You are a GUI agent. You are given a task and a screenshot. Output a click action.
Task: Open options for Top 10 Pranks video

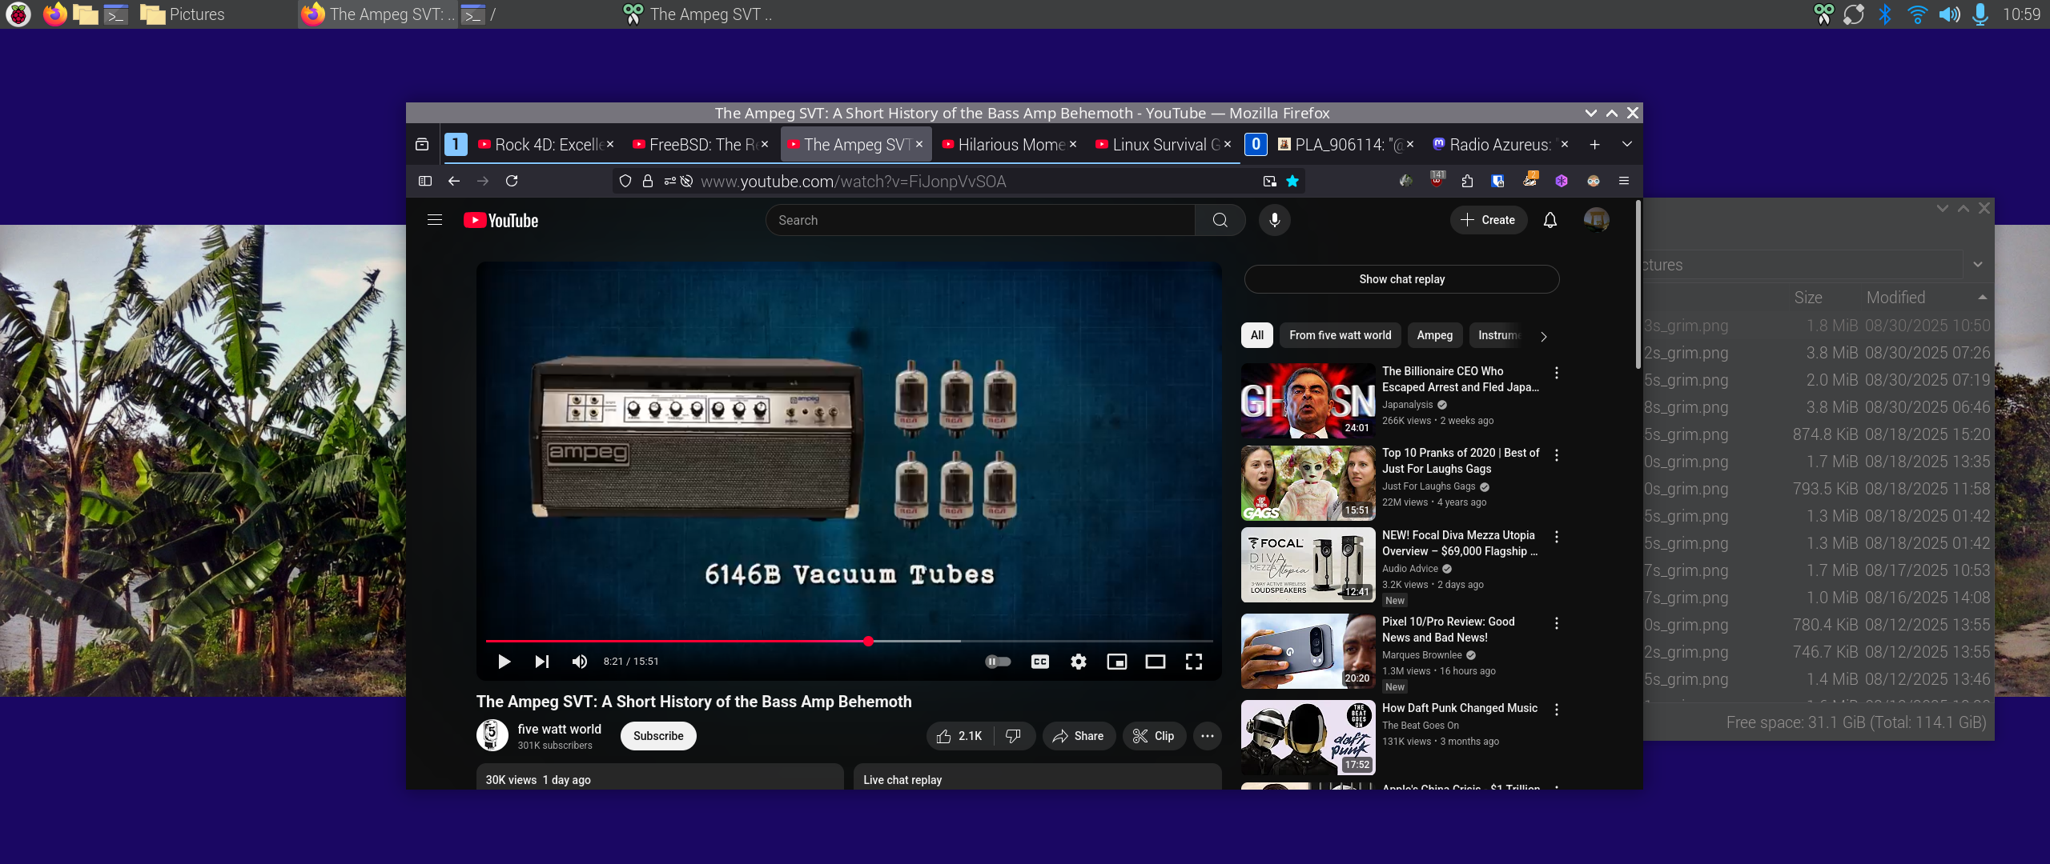click(x=1557, y=454)
